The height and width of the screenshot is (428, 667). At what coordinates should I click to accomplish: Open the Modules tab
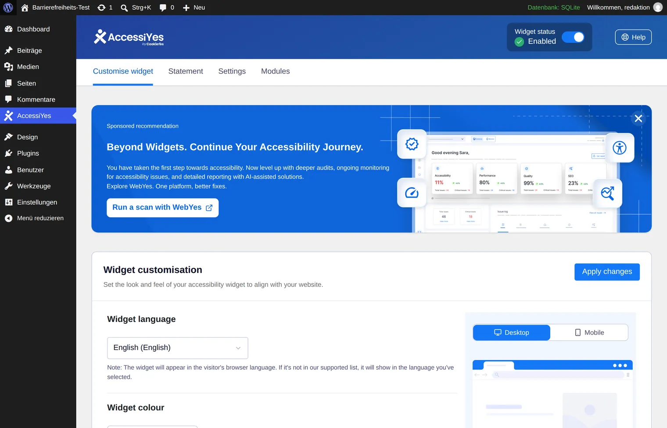pyautogui.click(x=276, y=71)
